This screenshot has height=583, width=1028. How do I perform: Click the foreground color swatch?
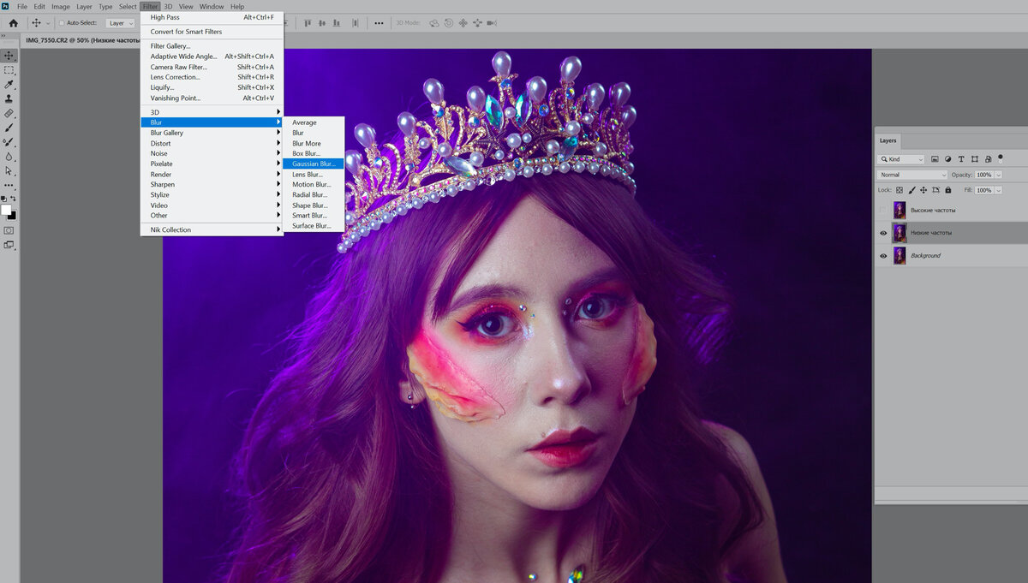pyautogui.click(x=6, y=210)
